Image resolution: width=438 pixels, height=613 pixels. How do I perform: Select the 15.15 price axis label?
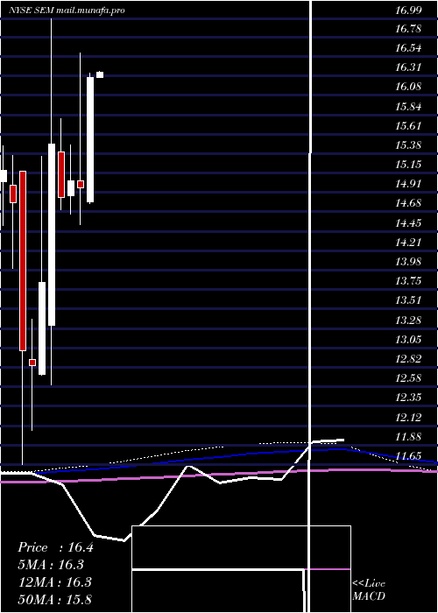click(408, 165)
